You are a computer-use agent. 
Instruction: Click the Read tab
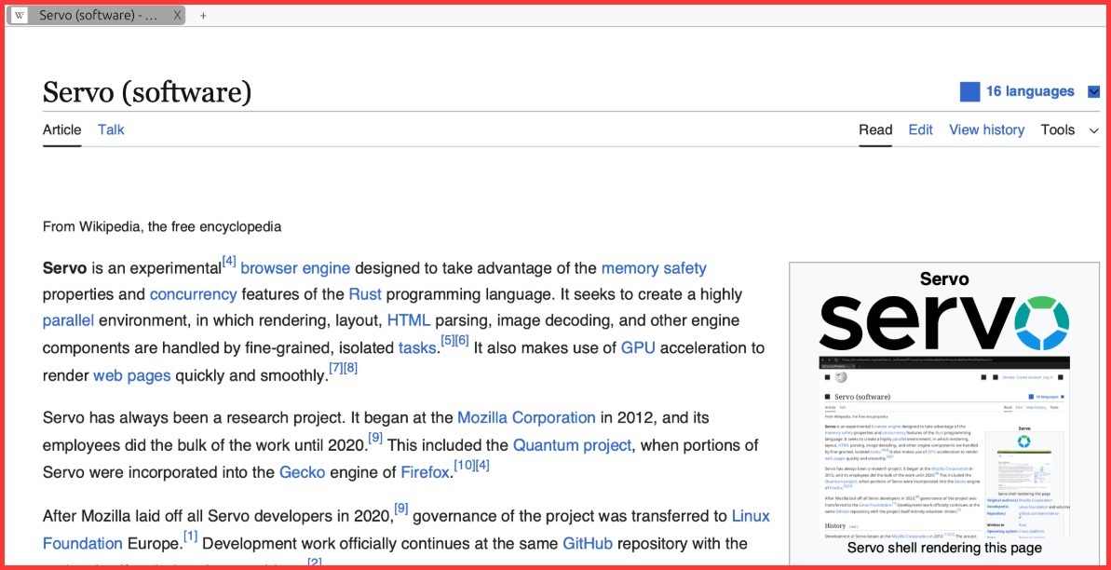click(x=875, y=129)
